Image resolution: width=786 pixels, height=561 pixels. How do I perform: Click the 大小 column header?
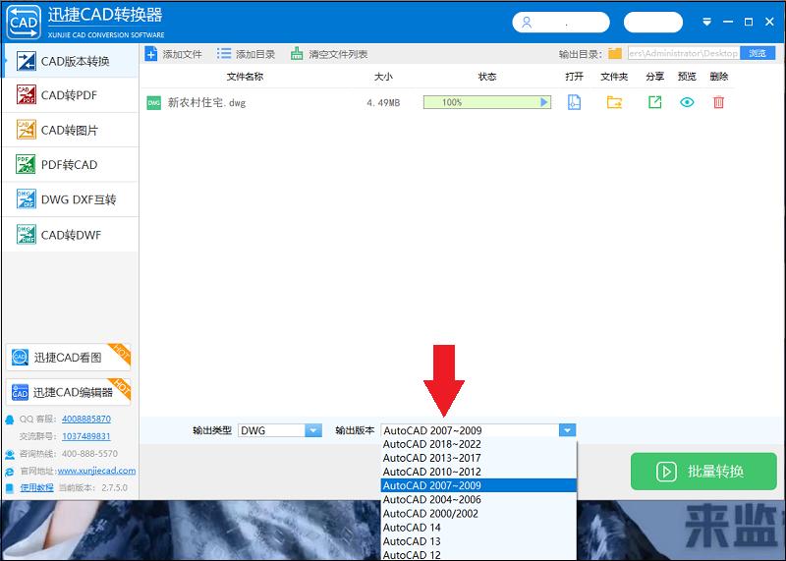(383, 77)
